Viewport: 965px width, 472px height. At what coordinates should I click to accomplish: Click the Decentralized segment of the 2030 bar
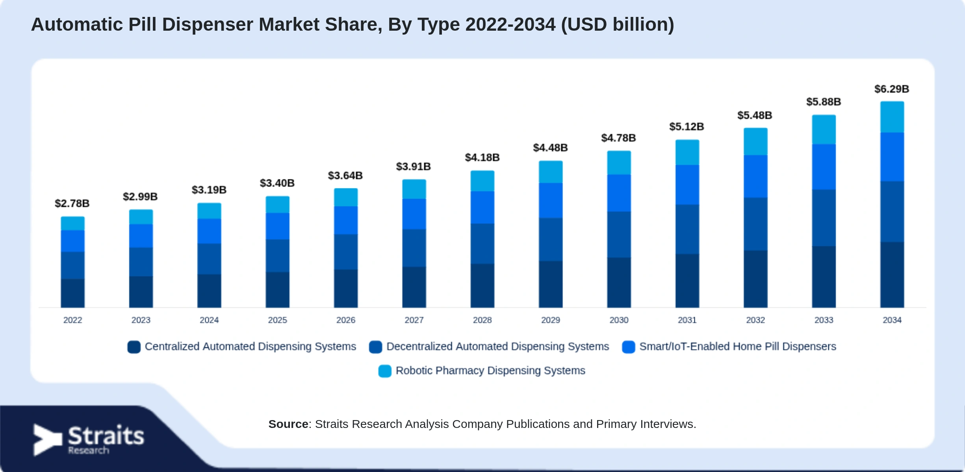coord(619,235)
